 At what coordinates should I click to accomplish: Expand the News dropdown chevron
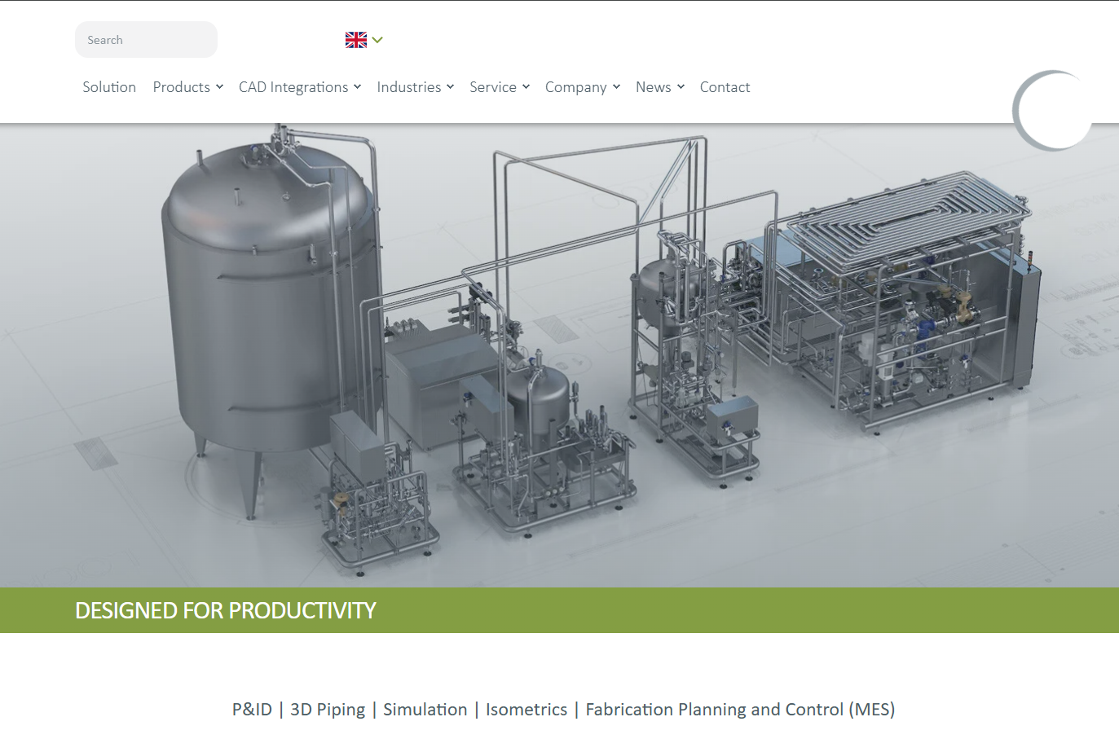(681, 87)
